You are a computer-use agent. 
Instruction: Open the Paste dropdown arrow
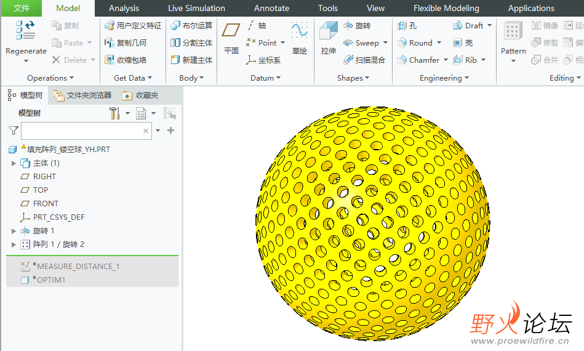[x=89, y=43]
